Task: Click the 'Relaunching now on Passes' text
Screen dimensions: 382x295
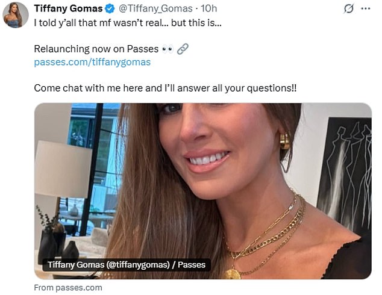Action: click(x=96, y=49)
